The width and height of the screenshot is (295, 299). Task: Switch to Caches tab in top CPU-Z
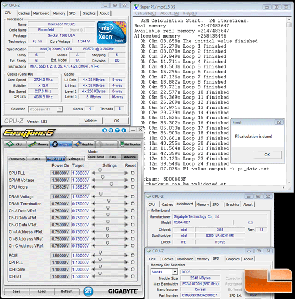click(x=24, y=13)
